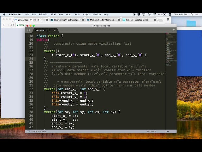202x152 pixels.
Task: Open the Chrome profile avatar icon
Action: (168, 19)
